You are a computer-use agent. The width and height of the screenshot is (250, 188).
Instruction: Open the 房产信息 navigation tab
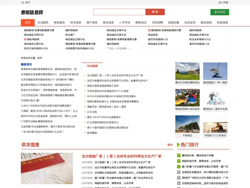click(x=92, y=23)
